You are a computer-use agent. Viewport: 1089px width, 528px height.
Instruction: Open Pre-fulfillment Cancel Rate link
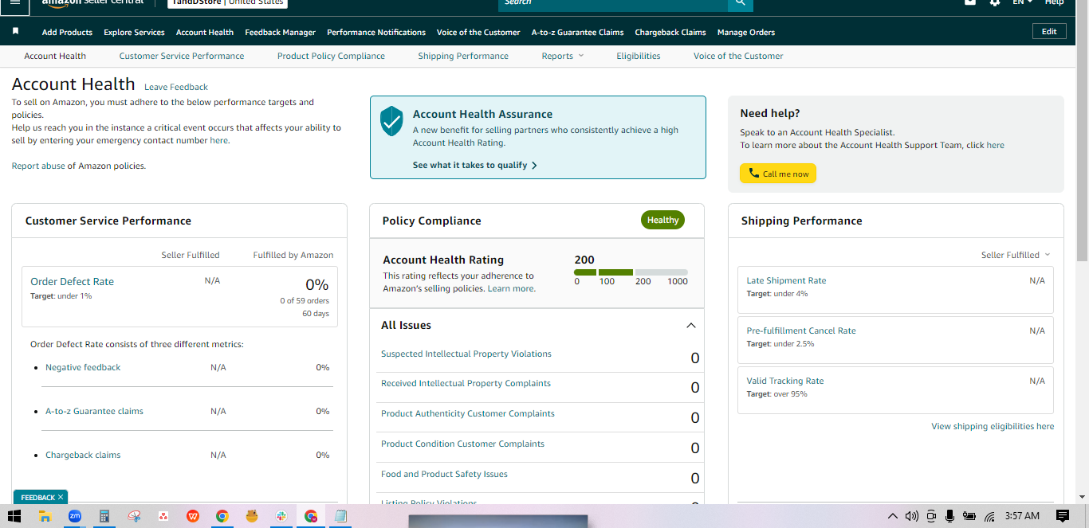tap(801, 330)
